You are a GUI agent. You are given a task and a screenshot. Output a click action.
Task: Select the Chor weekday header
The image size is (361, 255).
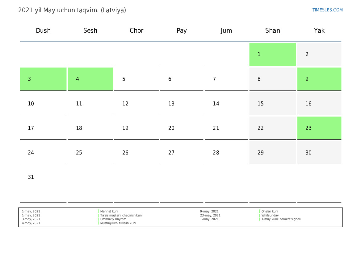click(x=136, y=31)
